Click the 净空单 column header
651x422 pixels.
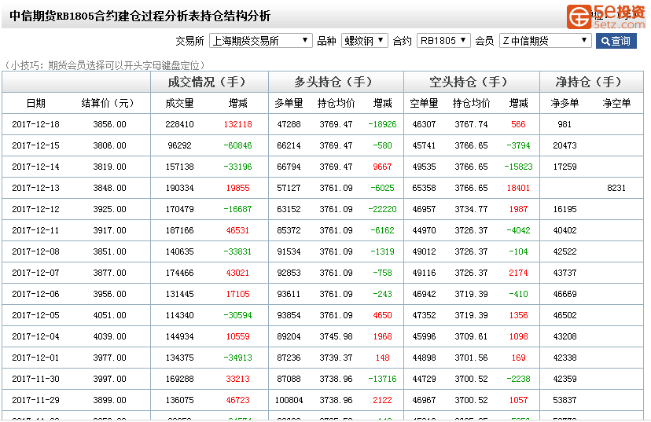(616, 103)
